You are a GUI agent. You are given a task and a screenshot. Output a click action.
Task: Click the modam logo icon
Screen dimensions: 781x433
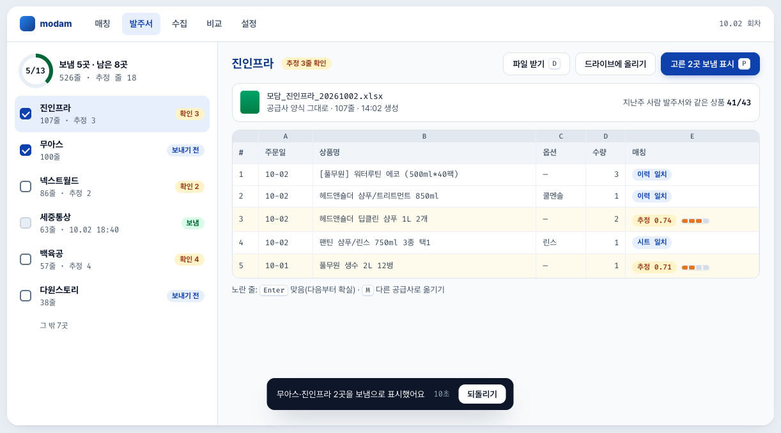pyautogui.click(x=27, y=24)
